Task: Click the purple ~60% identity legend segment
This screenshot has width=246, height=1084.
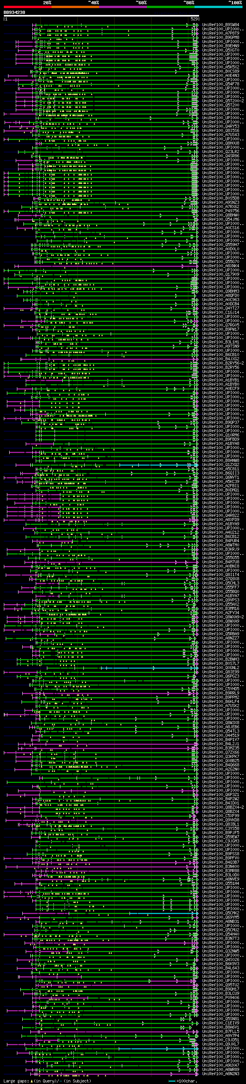Action: [x=123, y=7]
